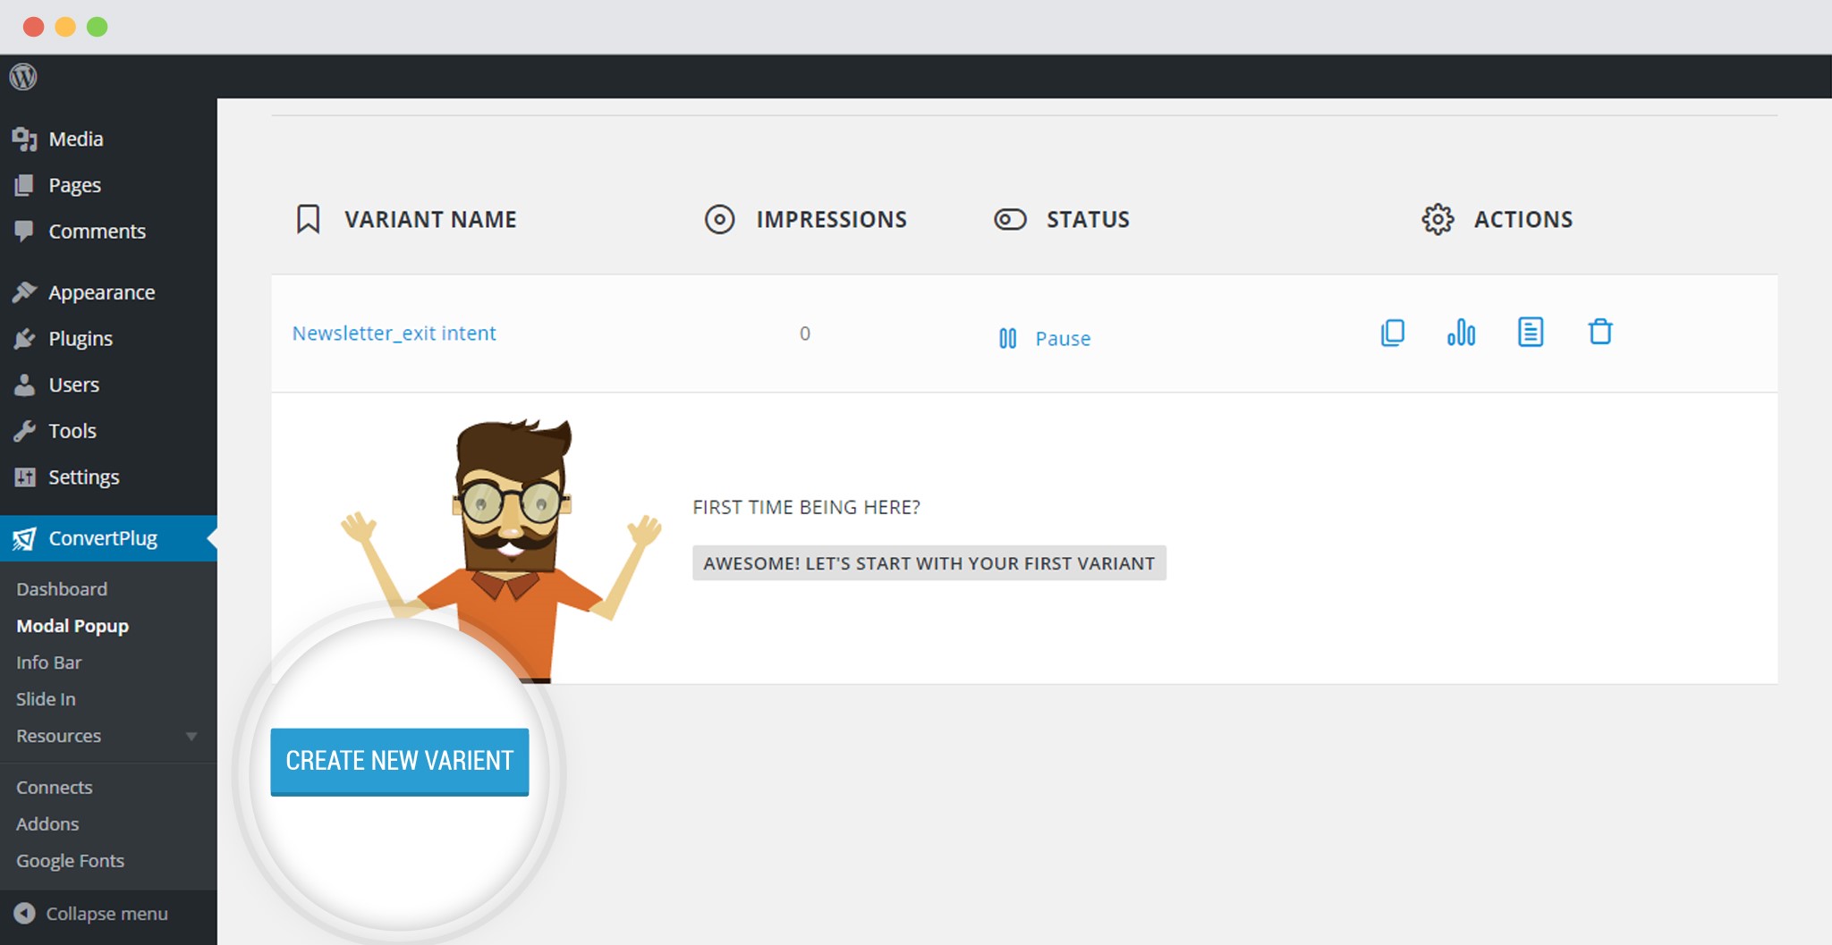
Task: Click the WordPress logo in admin bar
Action: (23, 77)
